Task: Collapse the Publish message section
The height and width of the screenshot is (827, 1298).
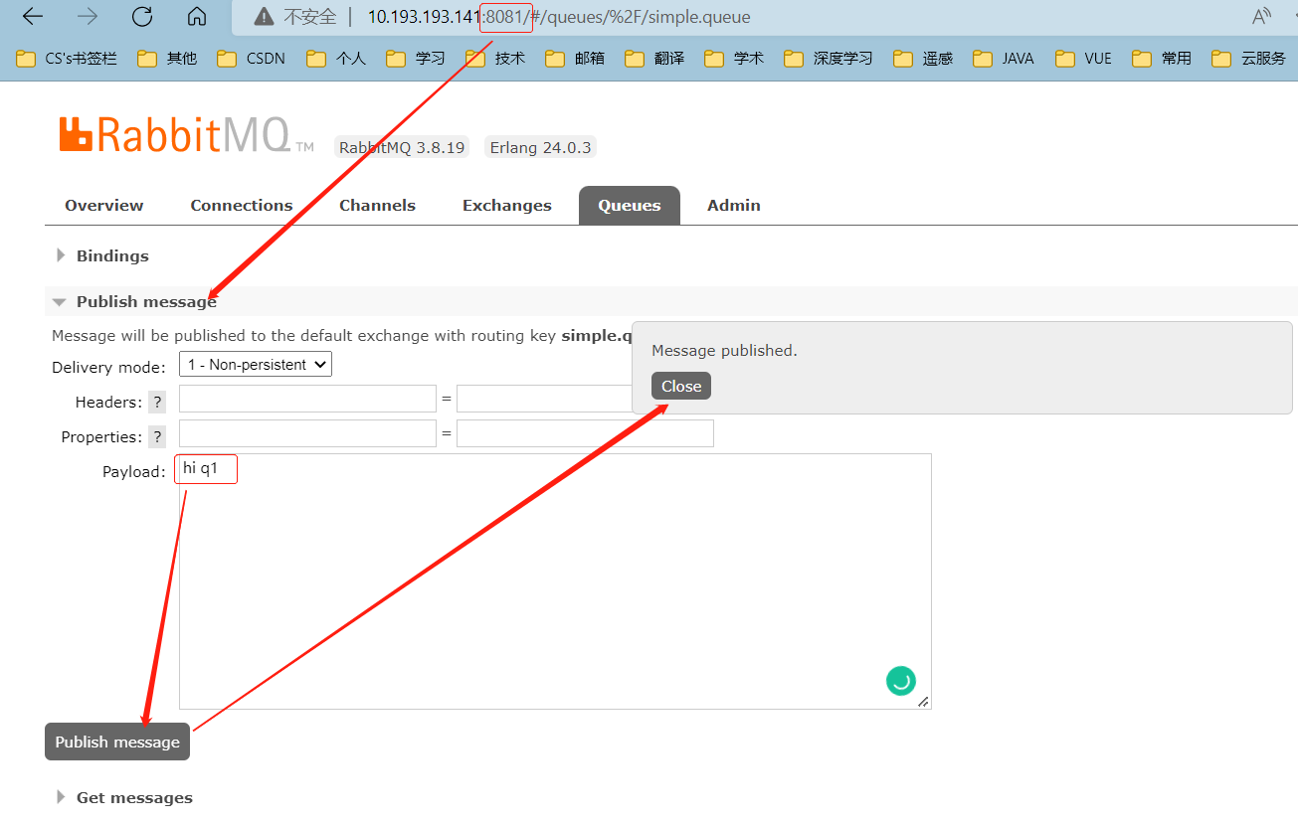Action: pos(134,301)
